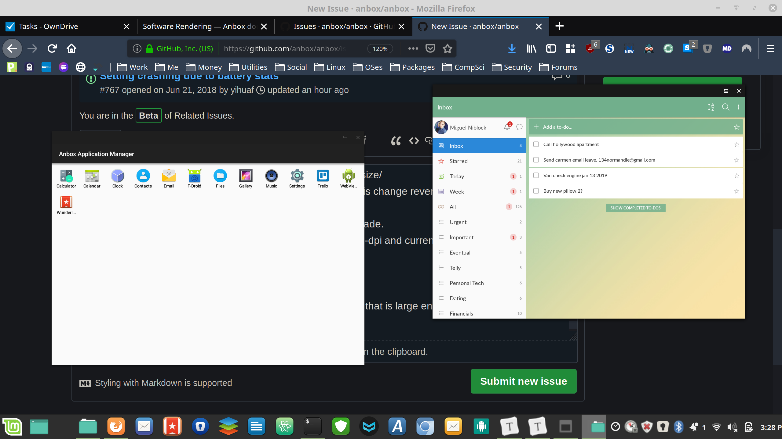782x439 pixels.
Task: Click the 120% page zoom indicator
Action: coord(379,48)
